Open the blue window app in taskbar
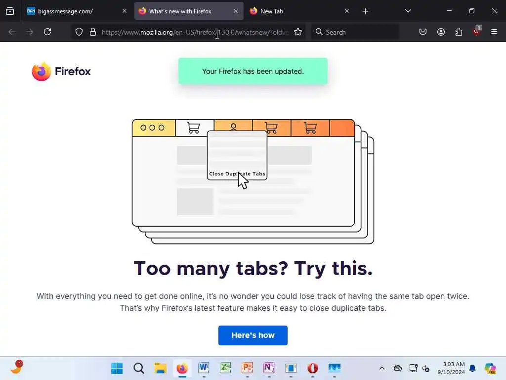 [291, 368]
